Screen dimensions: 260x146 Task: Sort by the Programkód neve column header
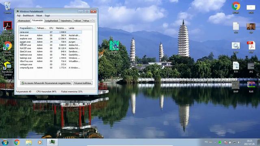click(x=27, y=28)
